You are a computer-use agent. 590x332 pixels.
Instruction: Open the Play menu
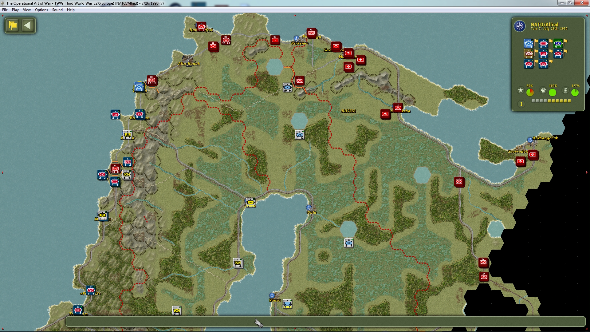point(15,10)
